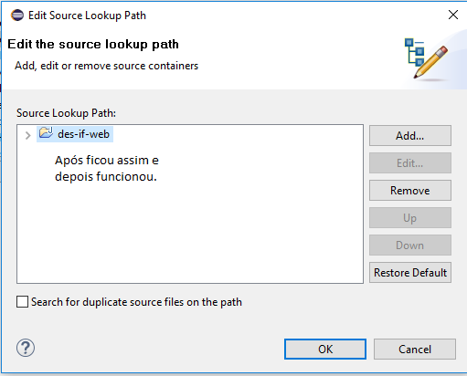
Task: Click the Source Lookup Path label
Action: click(x=66, y=113)
